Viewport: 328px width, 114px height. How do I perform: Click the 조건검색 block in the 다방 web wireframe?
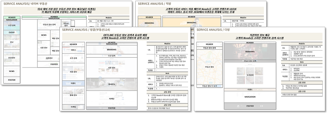pyautogui.click(x=250, y=75)
